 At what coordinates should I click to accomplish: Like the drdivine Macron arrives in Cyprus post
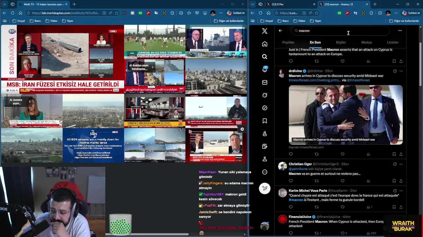tap(342, 154)
